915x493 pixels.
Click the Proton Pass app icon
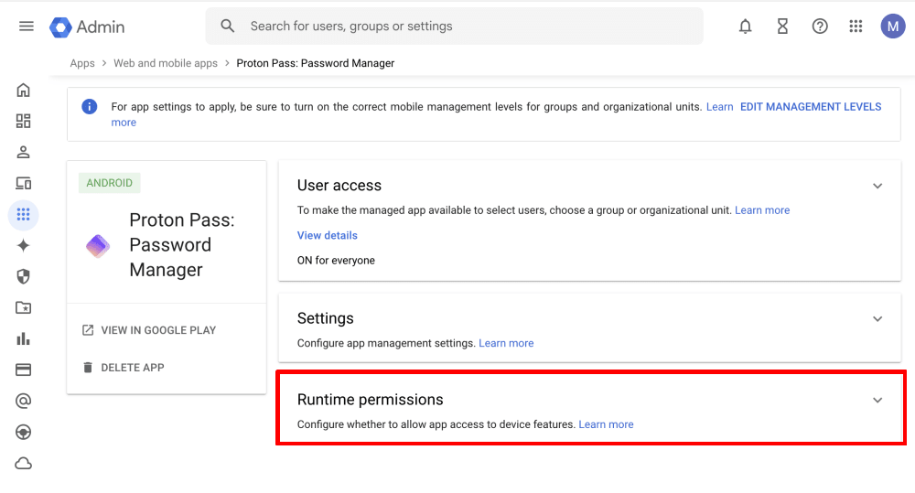98,246
